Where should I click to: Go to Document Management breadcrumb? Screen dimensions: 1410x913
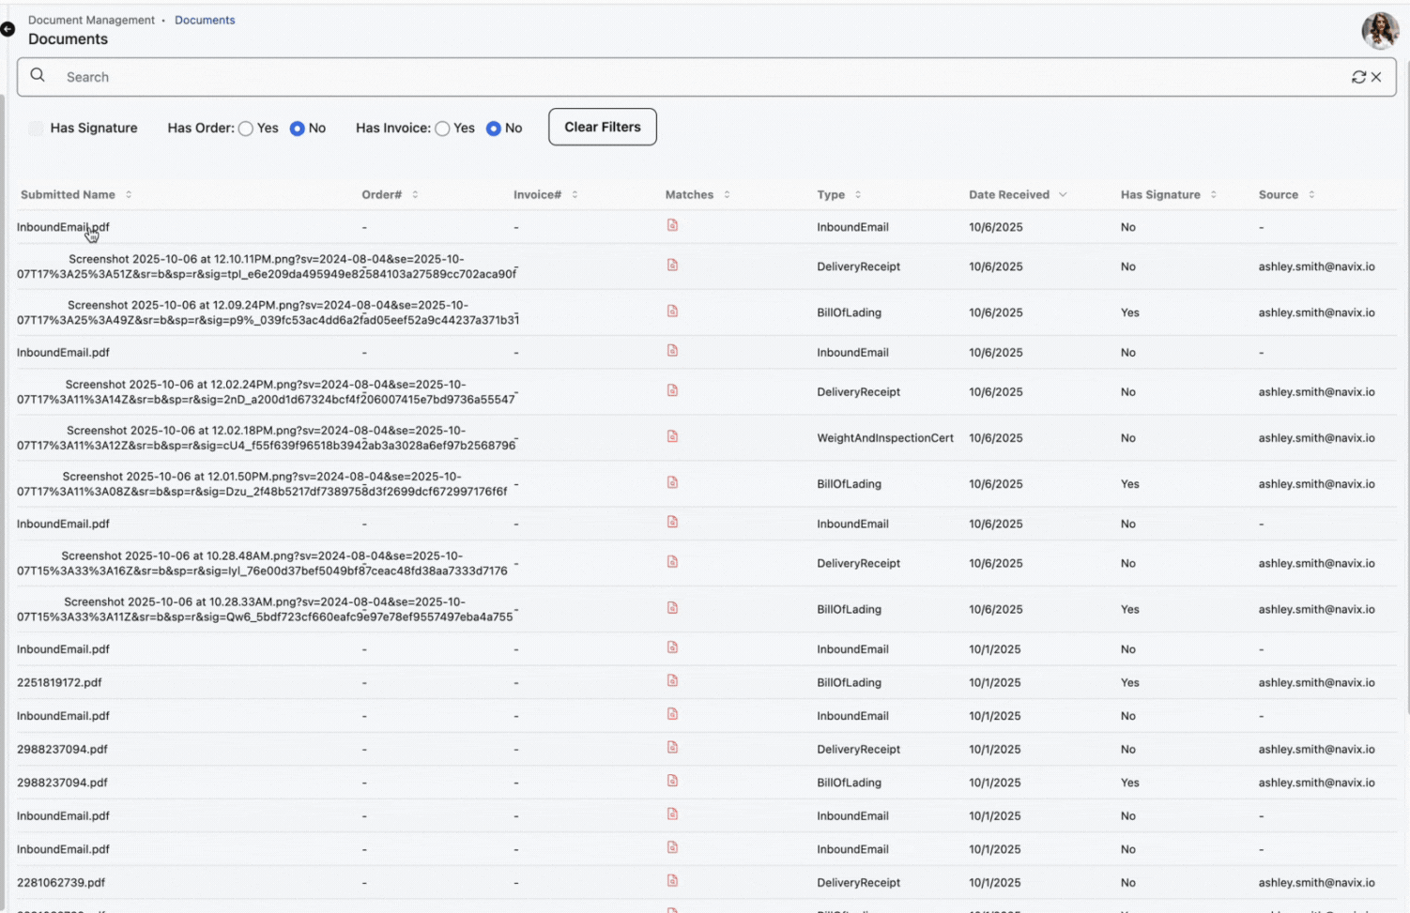(91, 20)
